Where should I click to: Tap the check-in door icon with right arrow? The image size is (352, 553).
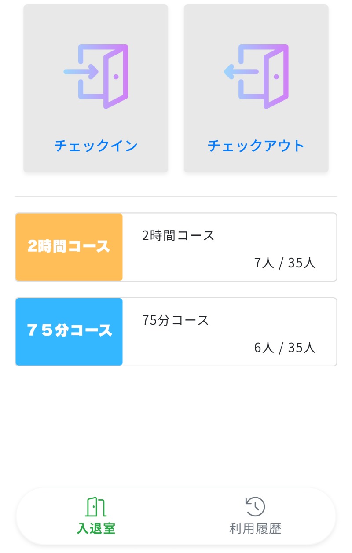point(95,76)
